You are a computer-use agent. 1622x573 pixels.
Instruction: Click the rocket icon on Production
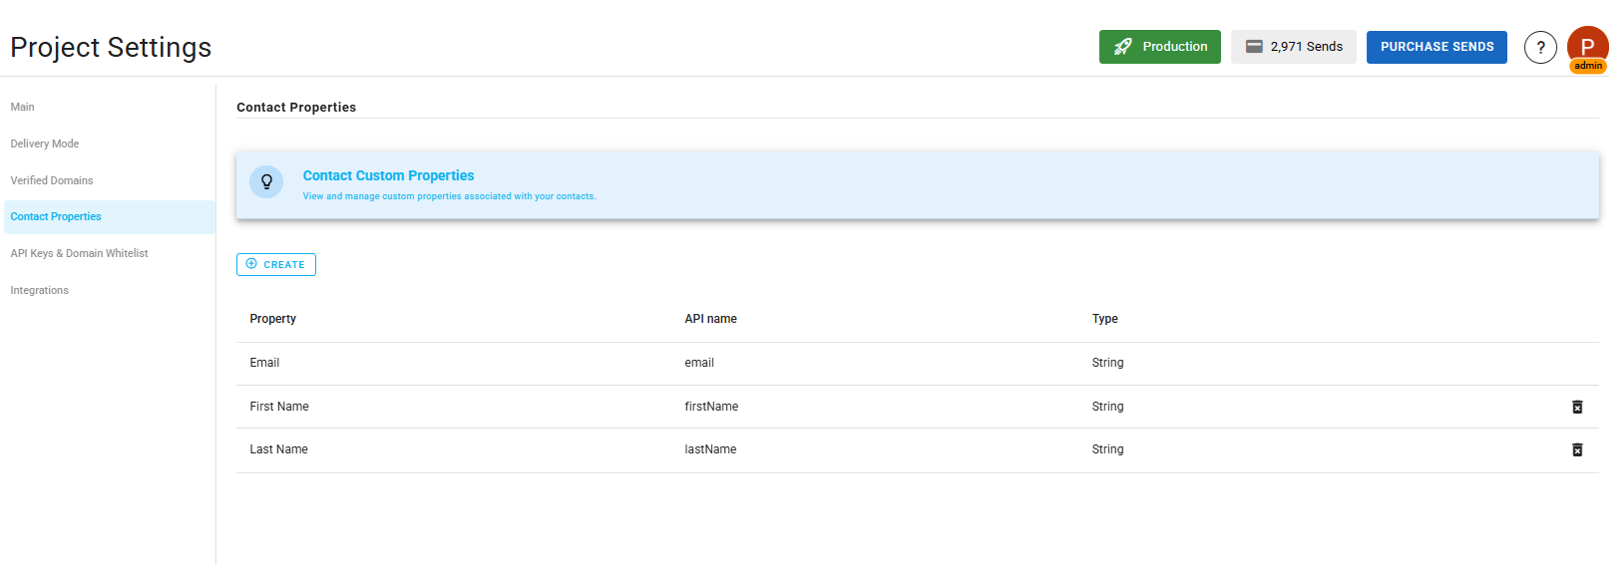[x=1123, y=47]
